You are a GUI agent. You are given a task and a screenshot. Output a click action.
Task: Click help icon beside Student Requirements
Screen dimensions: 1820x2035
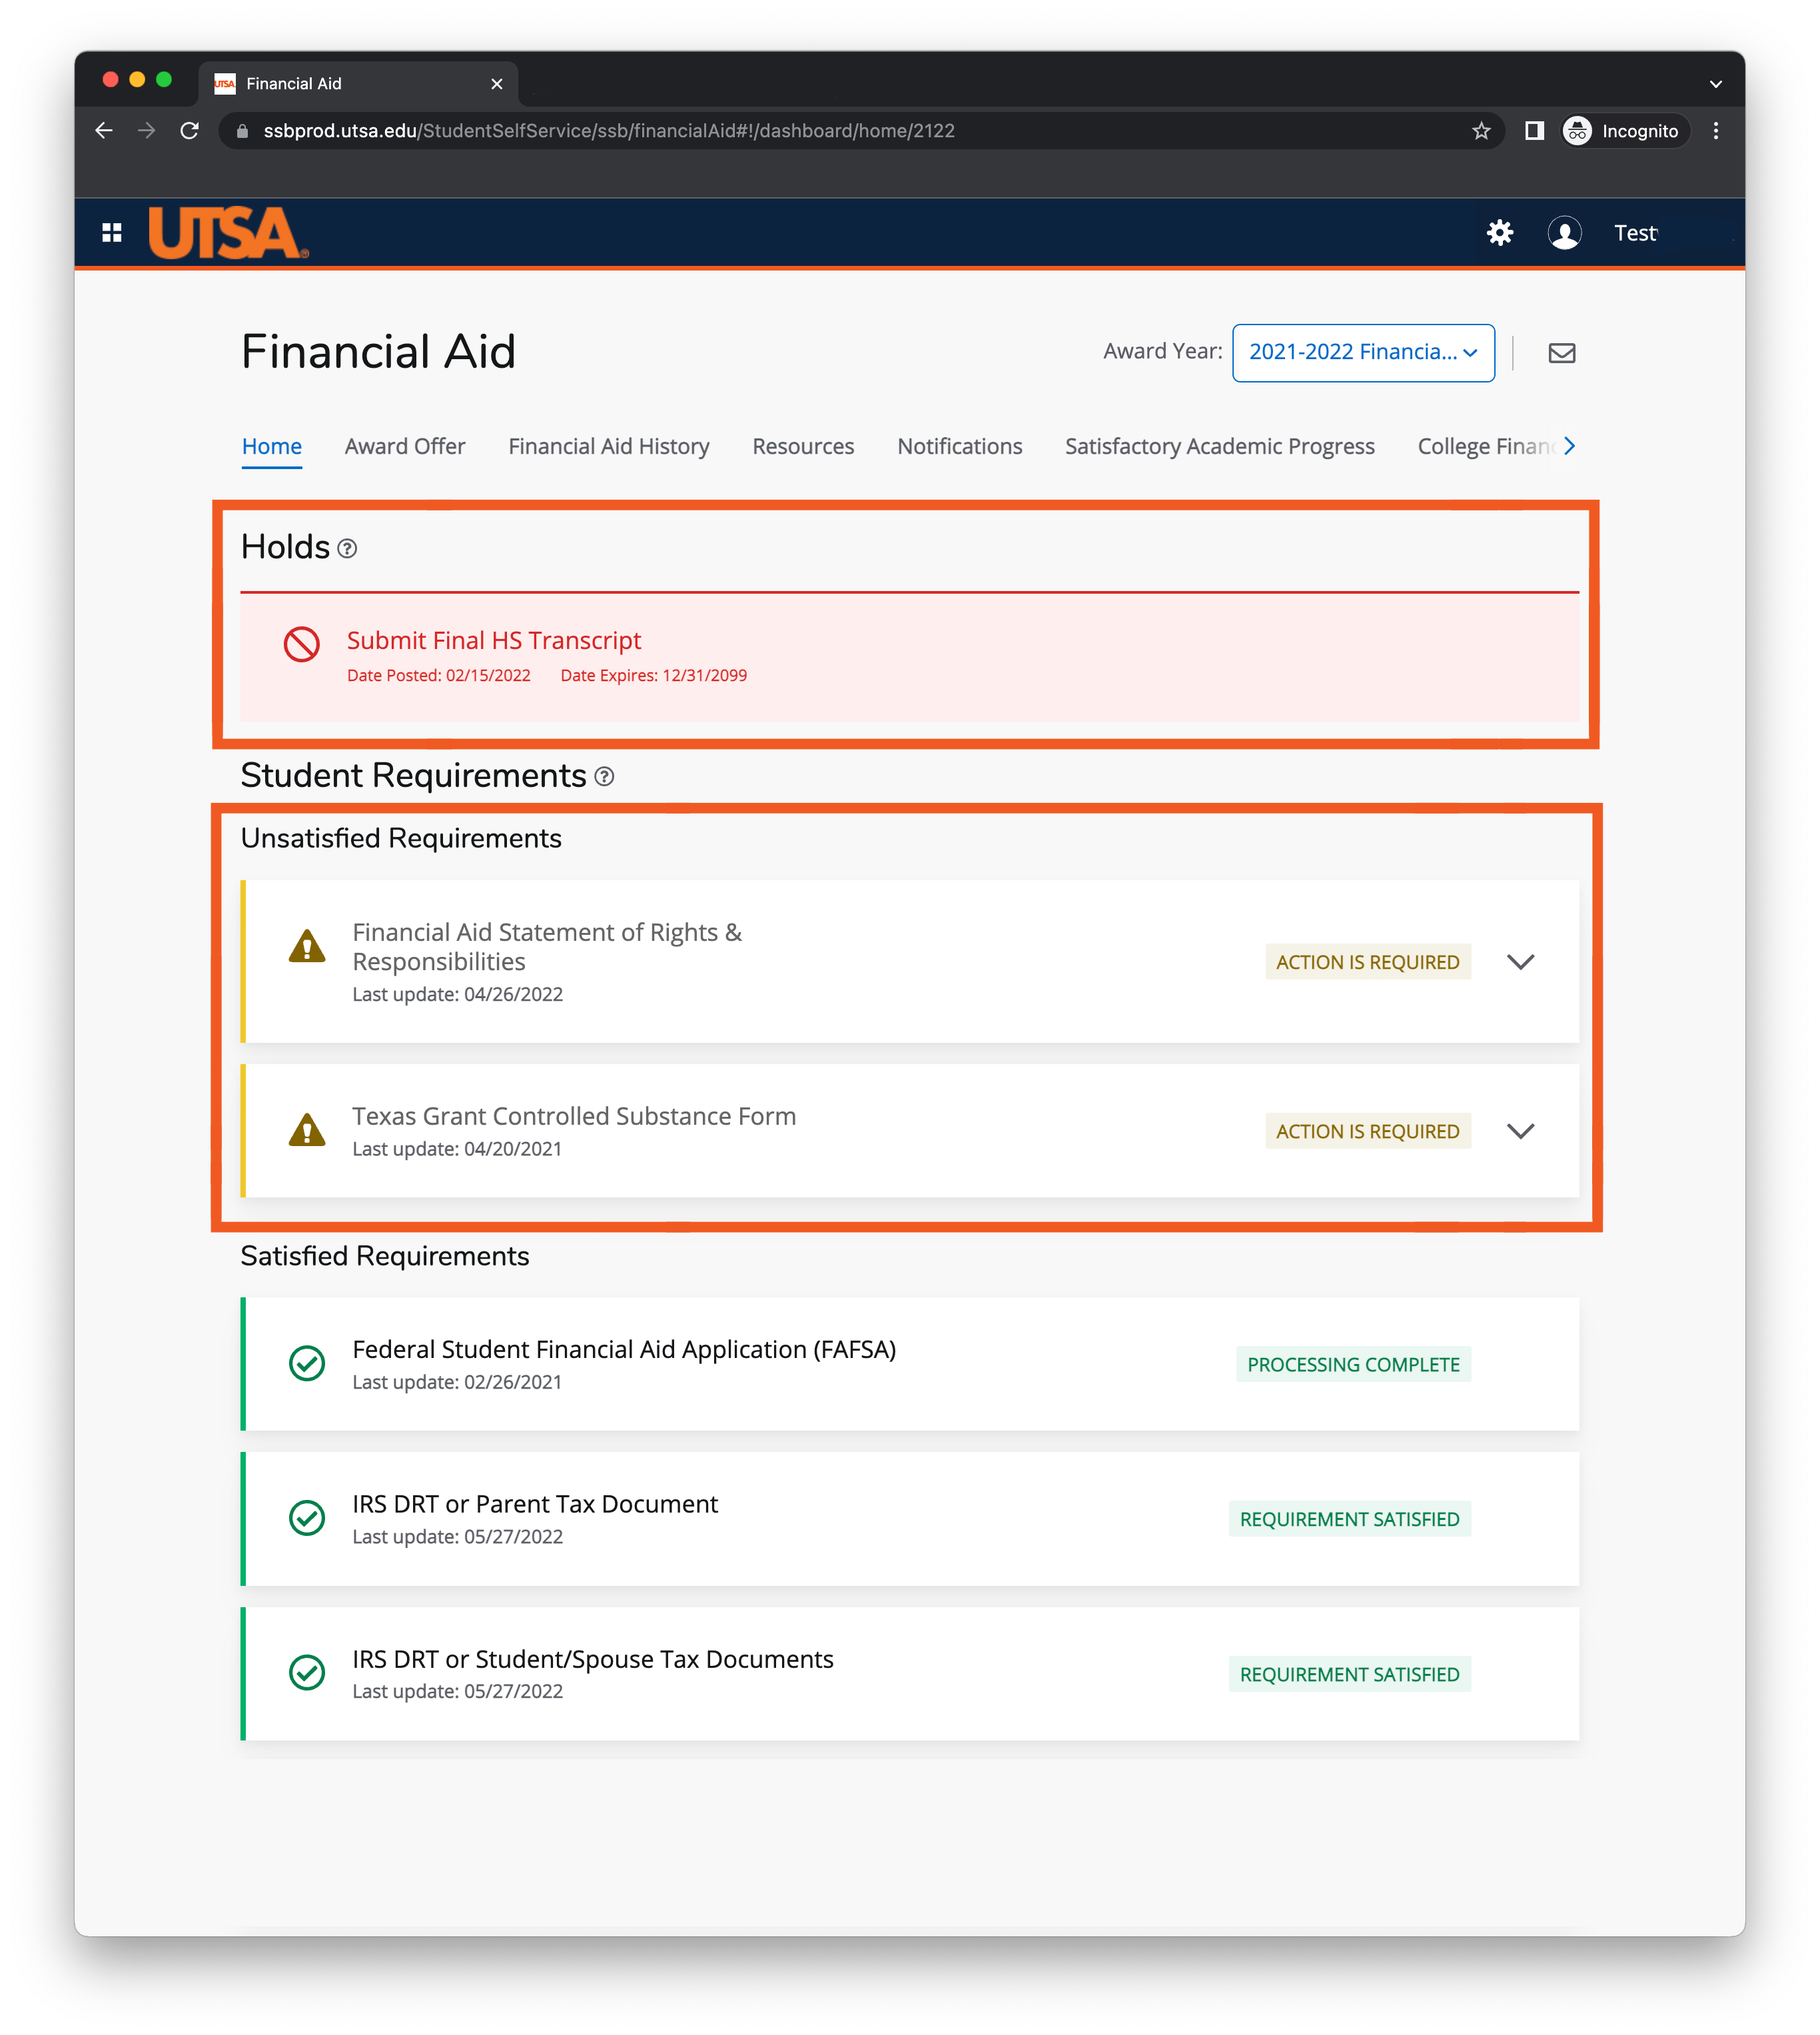click(604, 777)
